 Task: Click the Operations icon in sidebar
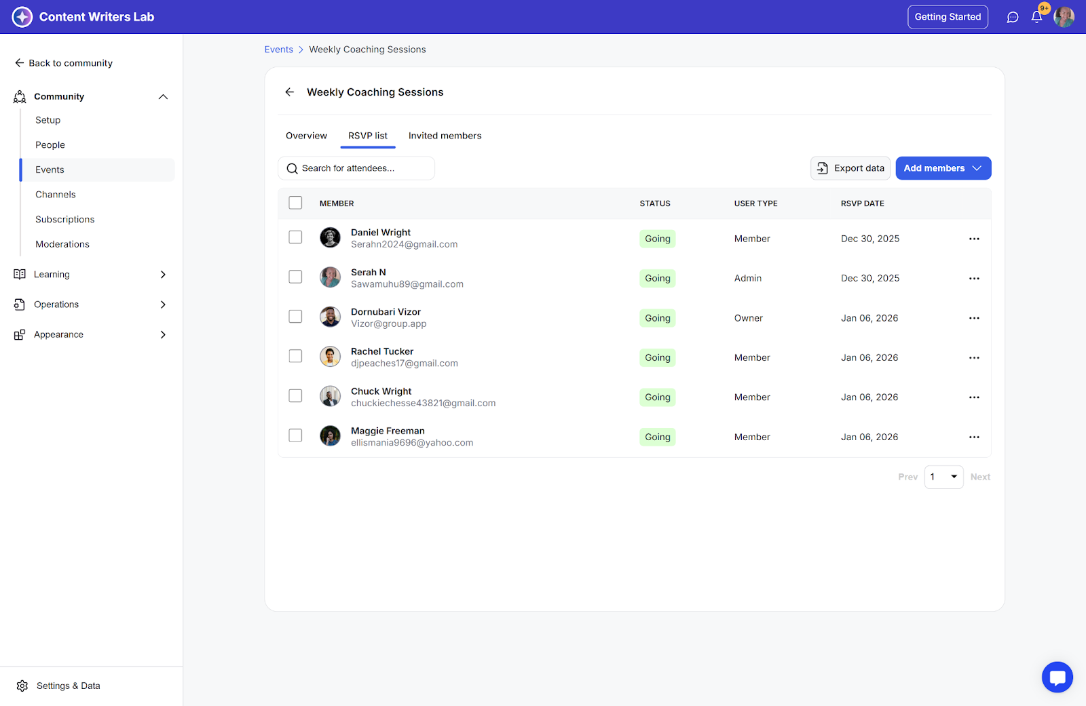coord(20,305)
